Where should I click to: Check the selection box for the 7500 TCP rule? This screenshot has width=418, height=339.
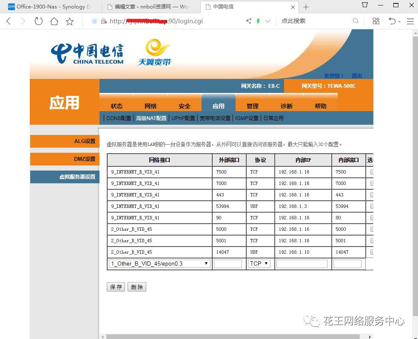click(x=372, y=172)
